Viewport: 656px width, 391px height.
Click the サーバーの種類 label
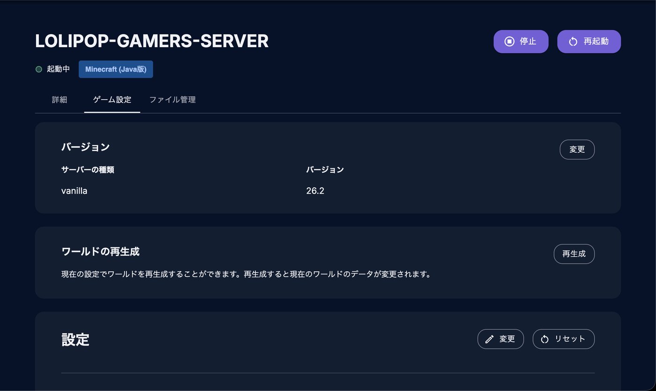point(88,170)
